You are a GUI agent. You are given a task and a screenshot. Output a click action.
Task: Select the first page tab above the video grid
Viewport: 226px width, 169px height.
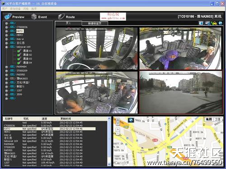(x=68, y=23)
